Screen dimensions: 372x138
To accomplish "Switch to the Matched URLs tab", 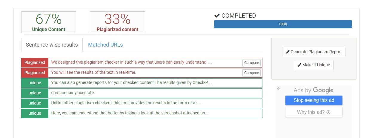I will pos(105,45).
